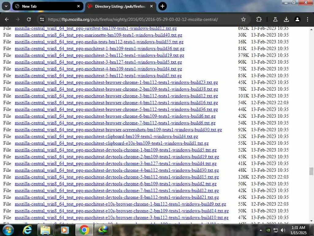The height and width of the screenshot is (236, 314).
Task: Open pgo-media-tests-bm112 build55 link
Action: click(99, 42)
